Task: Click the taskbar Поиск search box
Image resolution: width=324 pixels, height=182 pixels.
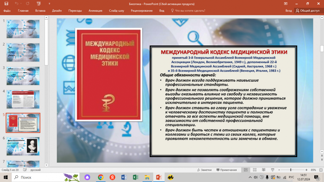Action: 46,177
